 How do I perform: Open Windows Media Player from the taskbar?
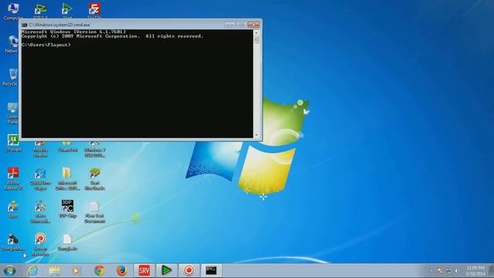76,270
